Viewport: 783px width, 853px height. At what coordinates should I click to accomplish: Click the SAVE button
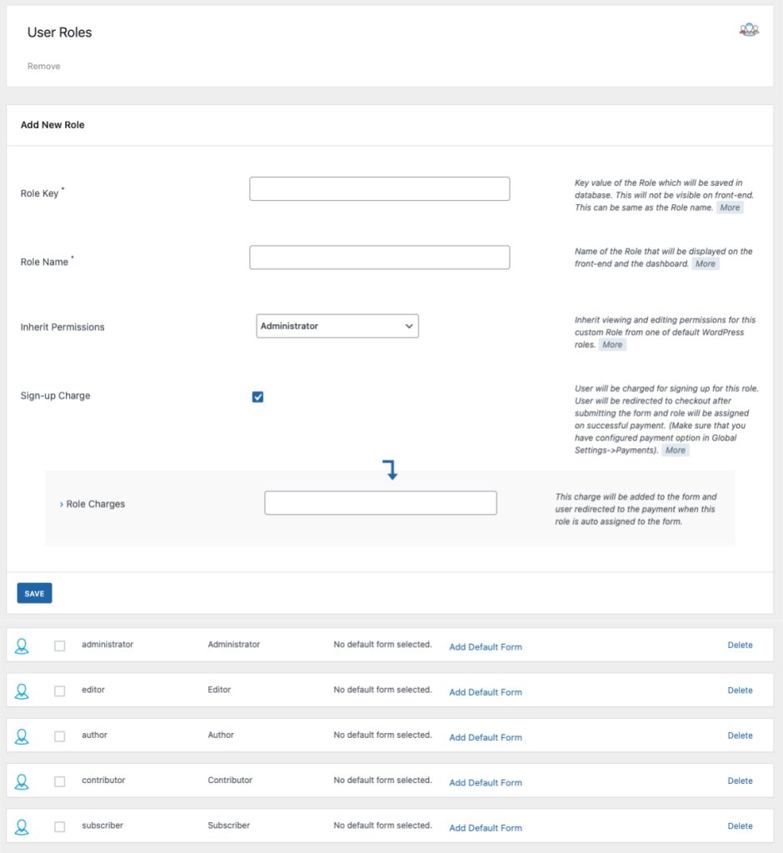coord(33,593)
